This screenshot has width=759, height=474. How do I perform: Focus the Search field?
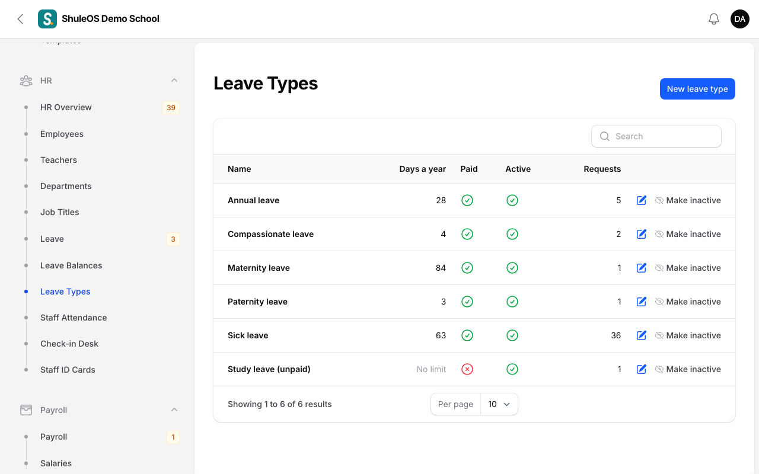point(656,136)
